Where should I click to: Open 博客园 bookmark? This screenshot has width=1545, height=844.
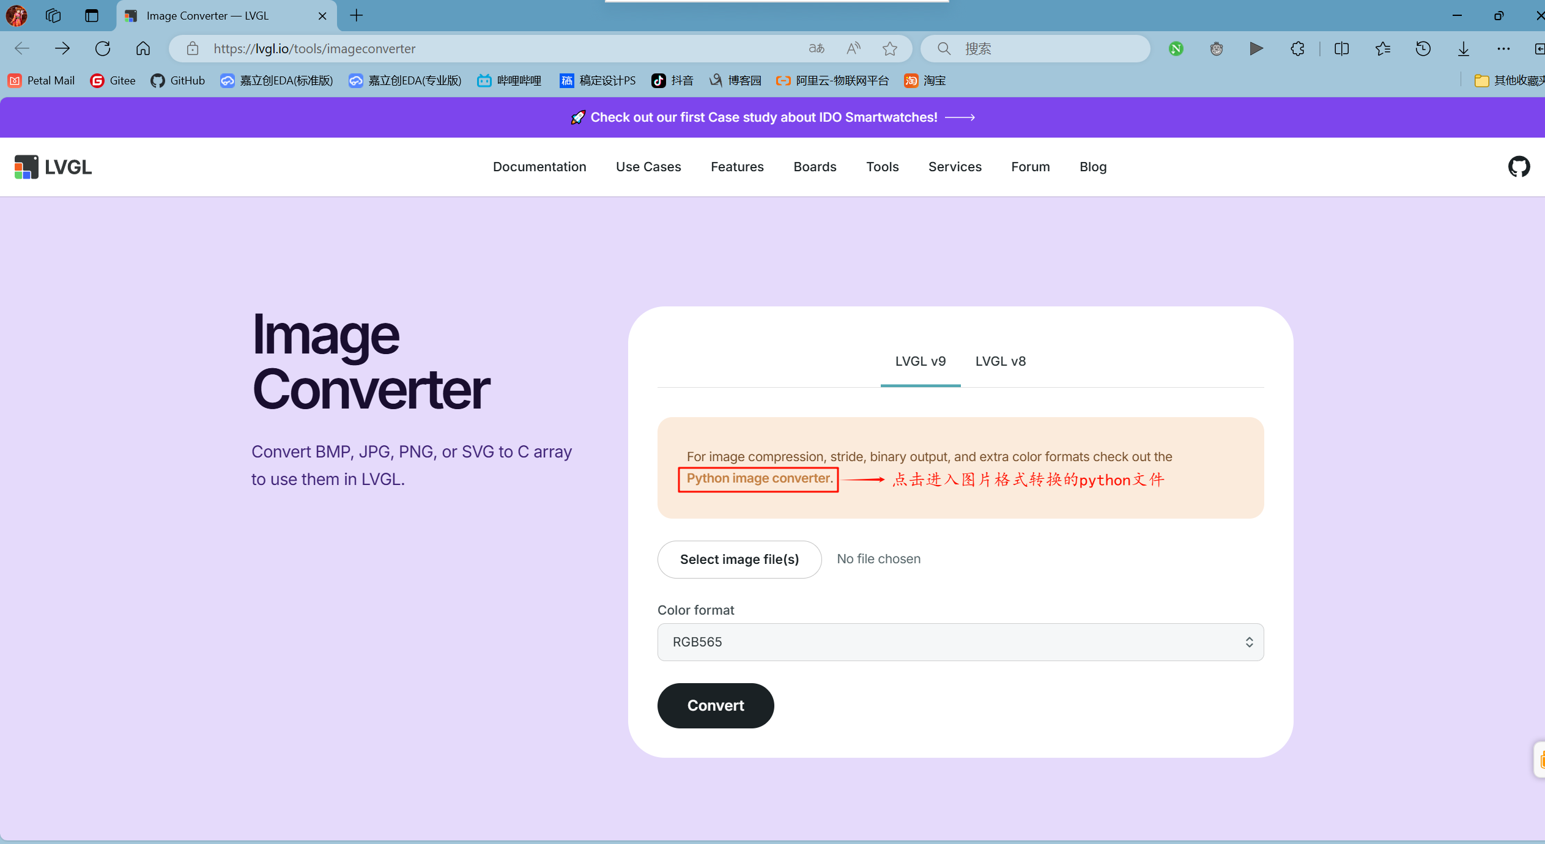click(735, 81)
